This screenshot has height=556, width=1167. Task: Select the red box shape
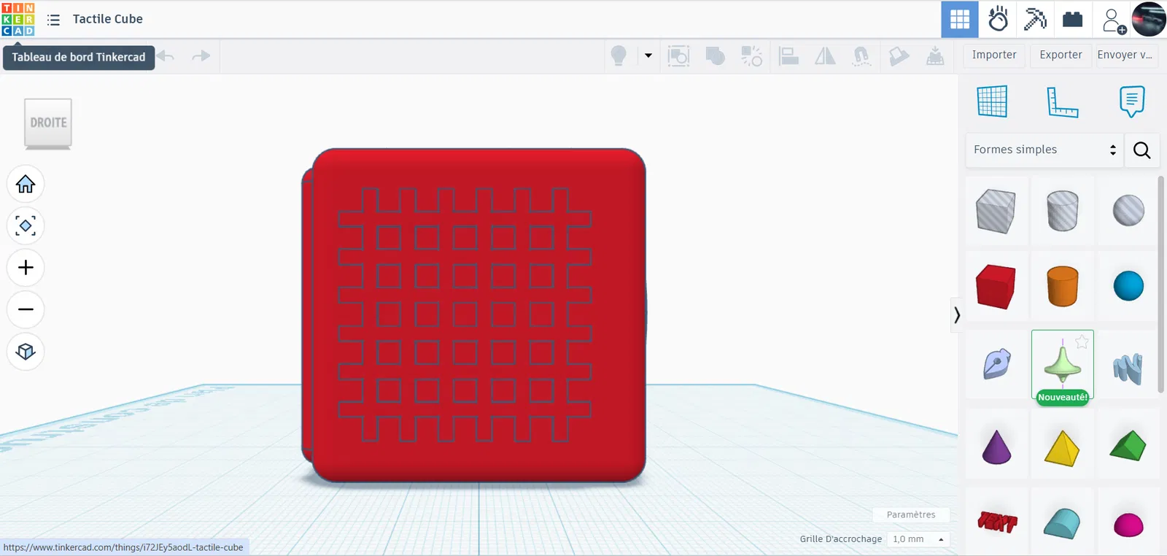(996, 286)
